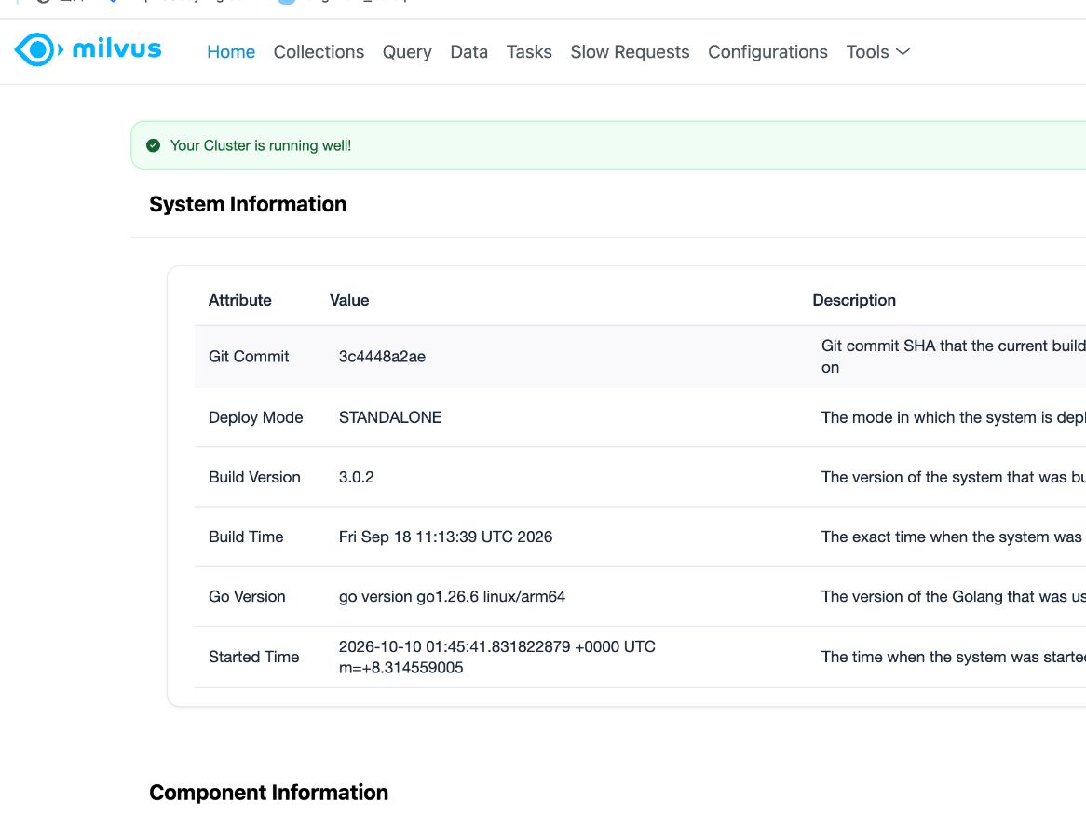The width and height of the screenshot is (1086, 815).
Task: Click the Build Version value 3.0.2
Action: tap(356, 477)
